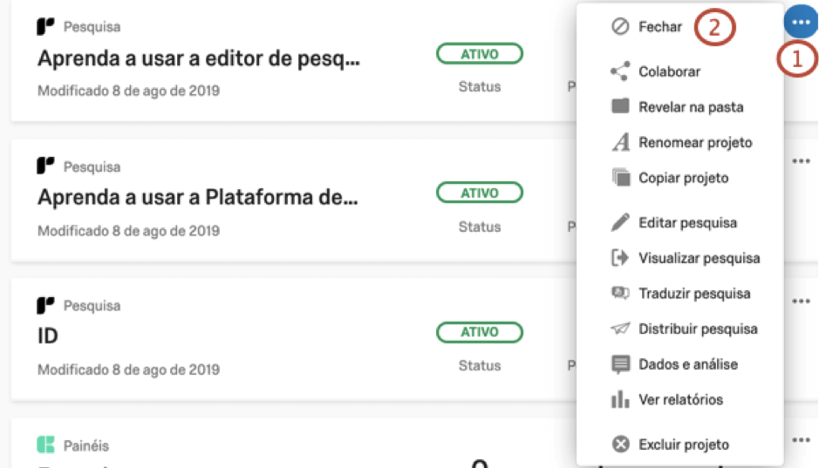Open project Aprenda a usar a editor de pesq...

point(199,58)
